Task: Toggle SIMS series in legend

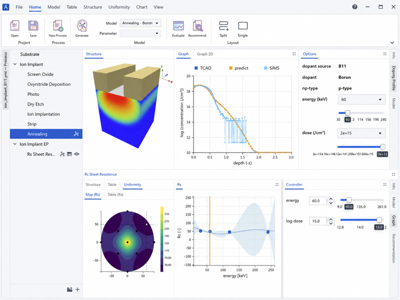Action: click(x=271, y=68)
